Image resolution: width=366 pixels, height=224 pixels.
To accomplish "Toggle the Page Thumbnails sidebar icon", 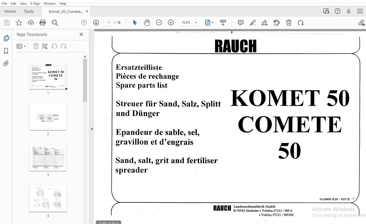I will [x=6, y=38].
